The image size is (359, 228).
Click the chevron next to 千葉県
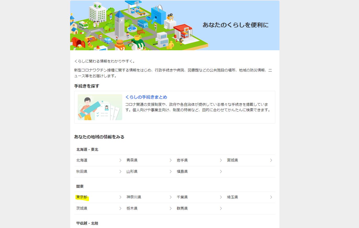(221, 197)
